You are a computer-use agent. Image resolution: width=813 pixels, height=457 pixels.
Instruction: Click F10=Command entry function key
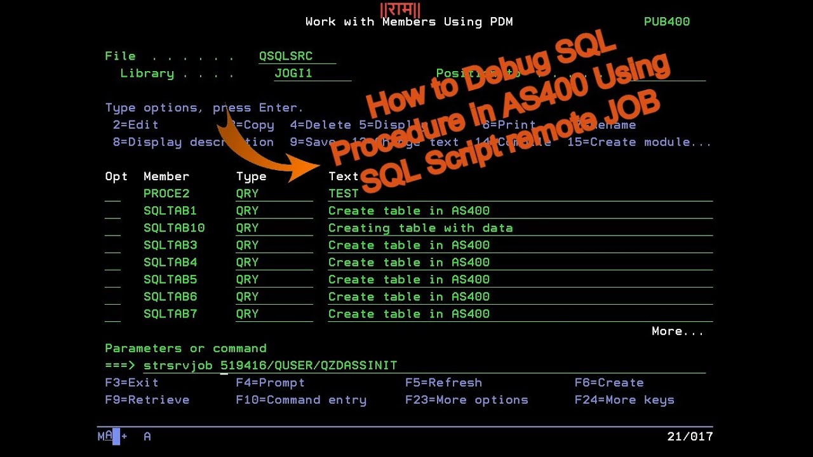point(301,400)
